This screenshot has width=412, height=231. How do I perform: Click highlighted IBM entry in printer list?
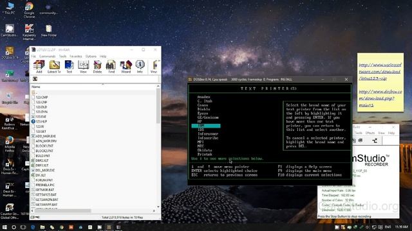coord(206,126)
